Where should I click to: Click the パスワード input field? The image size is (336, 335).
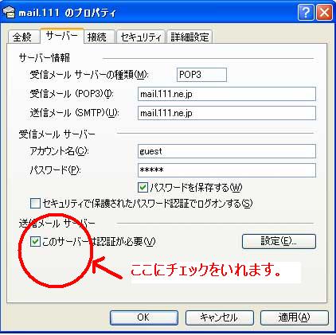click(227, 170)
